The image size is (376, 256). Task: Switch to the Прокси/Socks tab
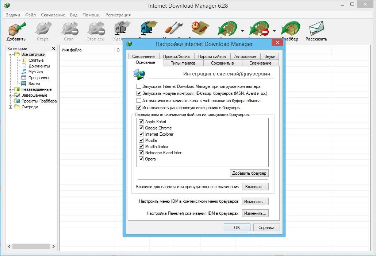[176, 56]
